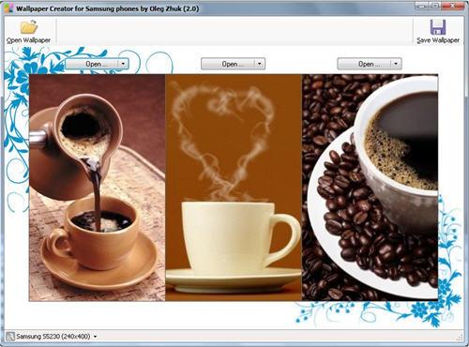Open file for the left wallpaper panel

[x=92, y=64]
